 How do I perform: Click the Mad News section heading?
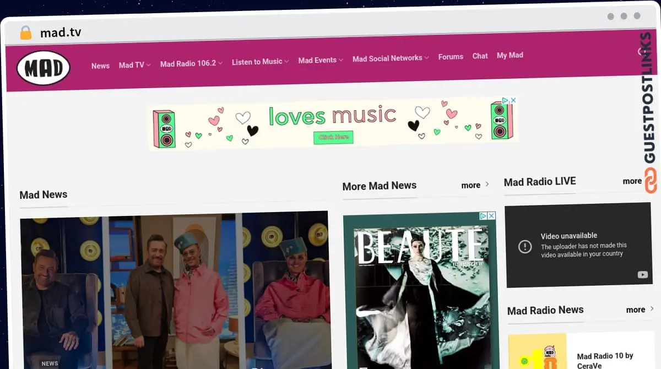pos(44,194)
